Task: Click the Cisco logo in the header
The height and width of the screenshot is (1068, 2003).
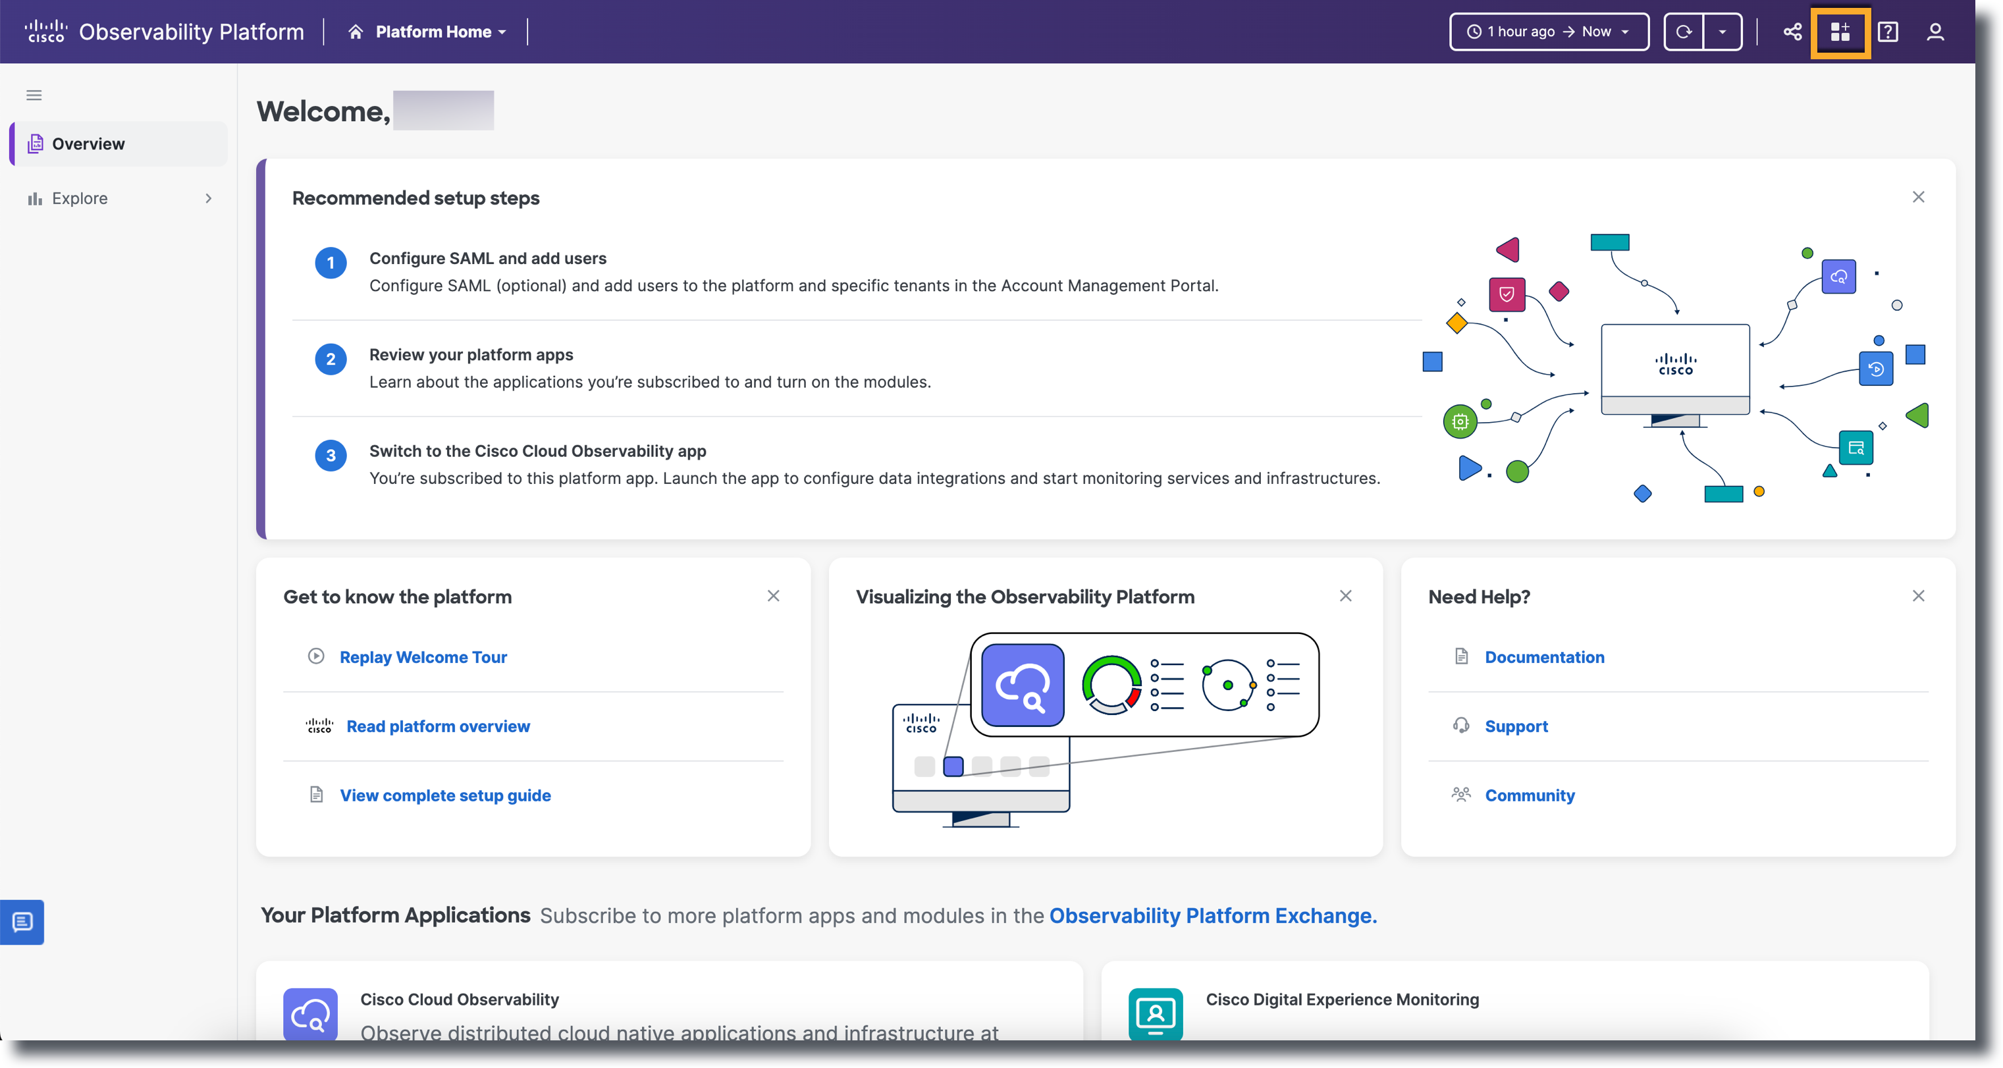Action: [45, 31]
